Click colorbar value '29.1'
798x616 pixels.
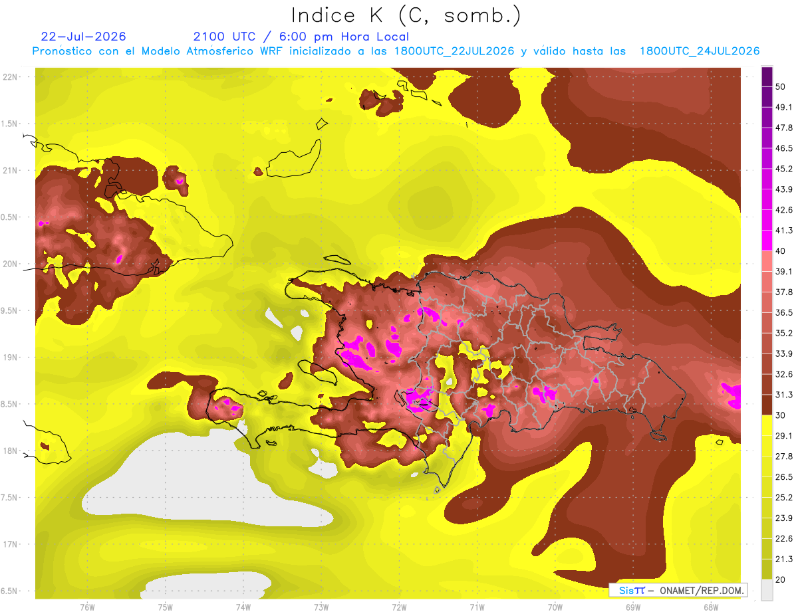[x=784, y=436]
